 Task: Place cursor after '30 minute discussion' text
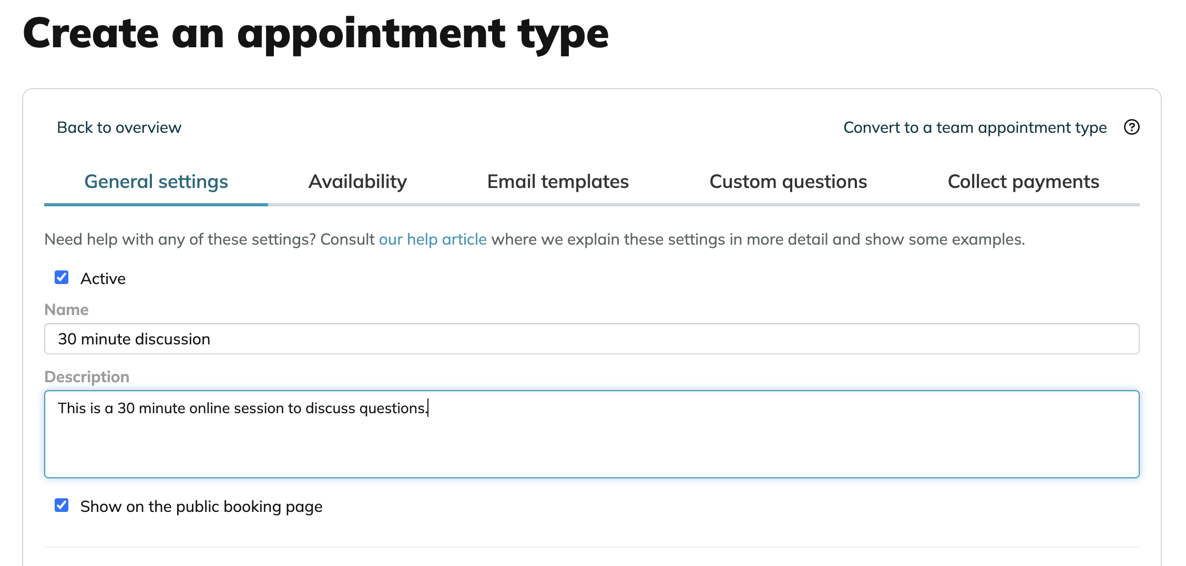211,339
